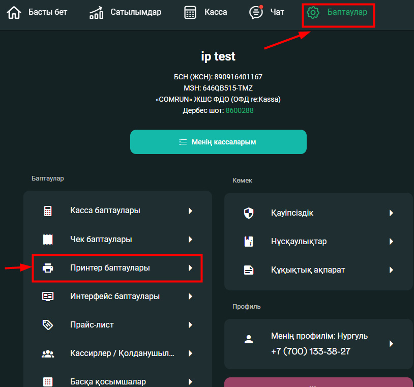Click the cash register icon for Касса баптаулары
Viewport: 414px width, 387px height.
click(48, 211)
